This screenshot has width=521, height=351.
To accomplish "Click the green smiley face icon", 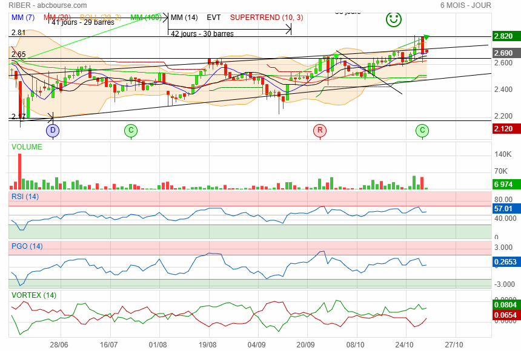I will click(394, 19).
